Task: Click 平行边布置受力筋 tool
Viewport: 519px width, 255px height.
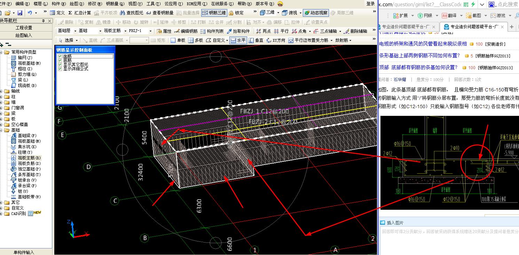Action: coord(308,40)
